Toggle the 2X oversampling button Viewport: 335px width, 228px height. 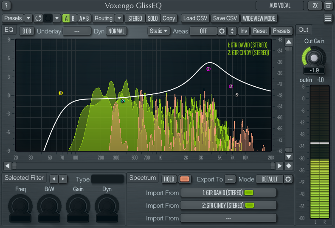[315, 5]
